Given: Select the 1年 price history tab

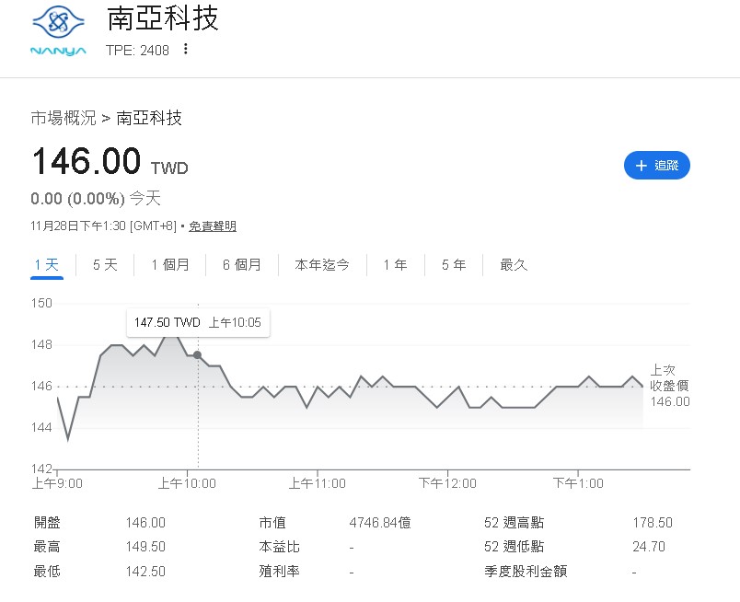Looking at the screenshot, I should [394, 264].
